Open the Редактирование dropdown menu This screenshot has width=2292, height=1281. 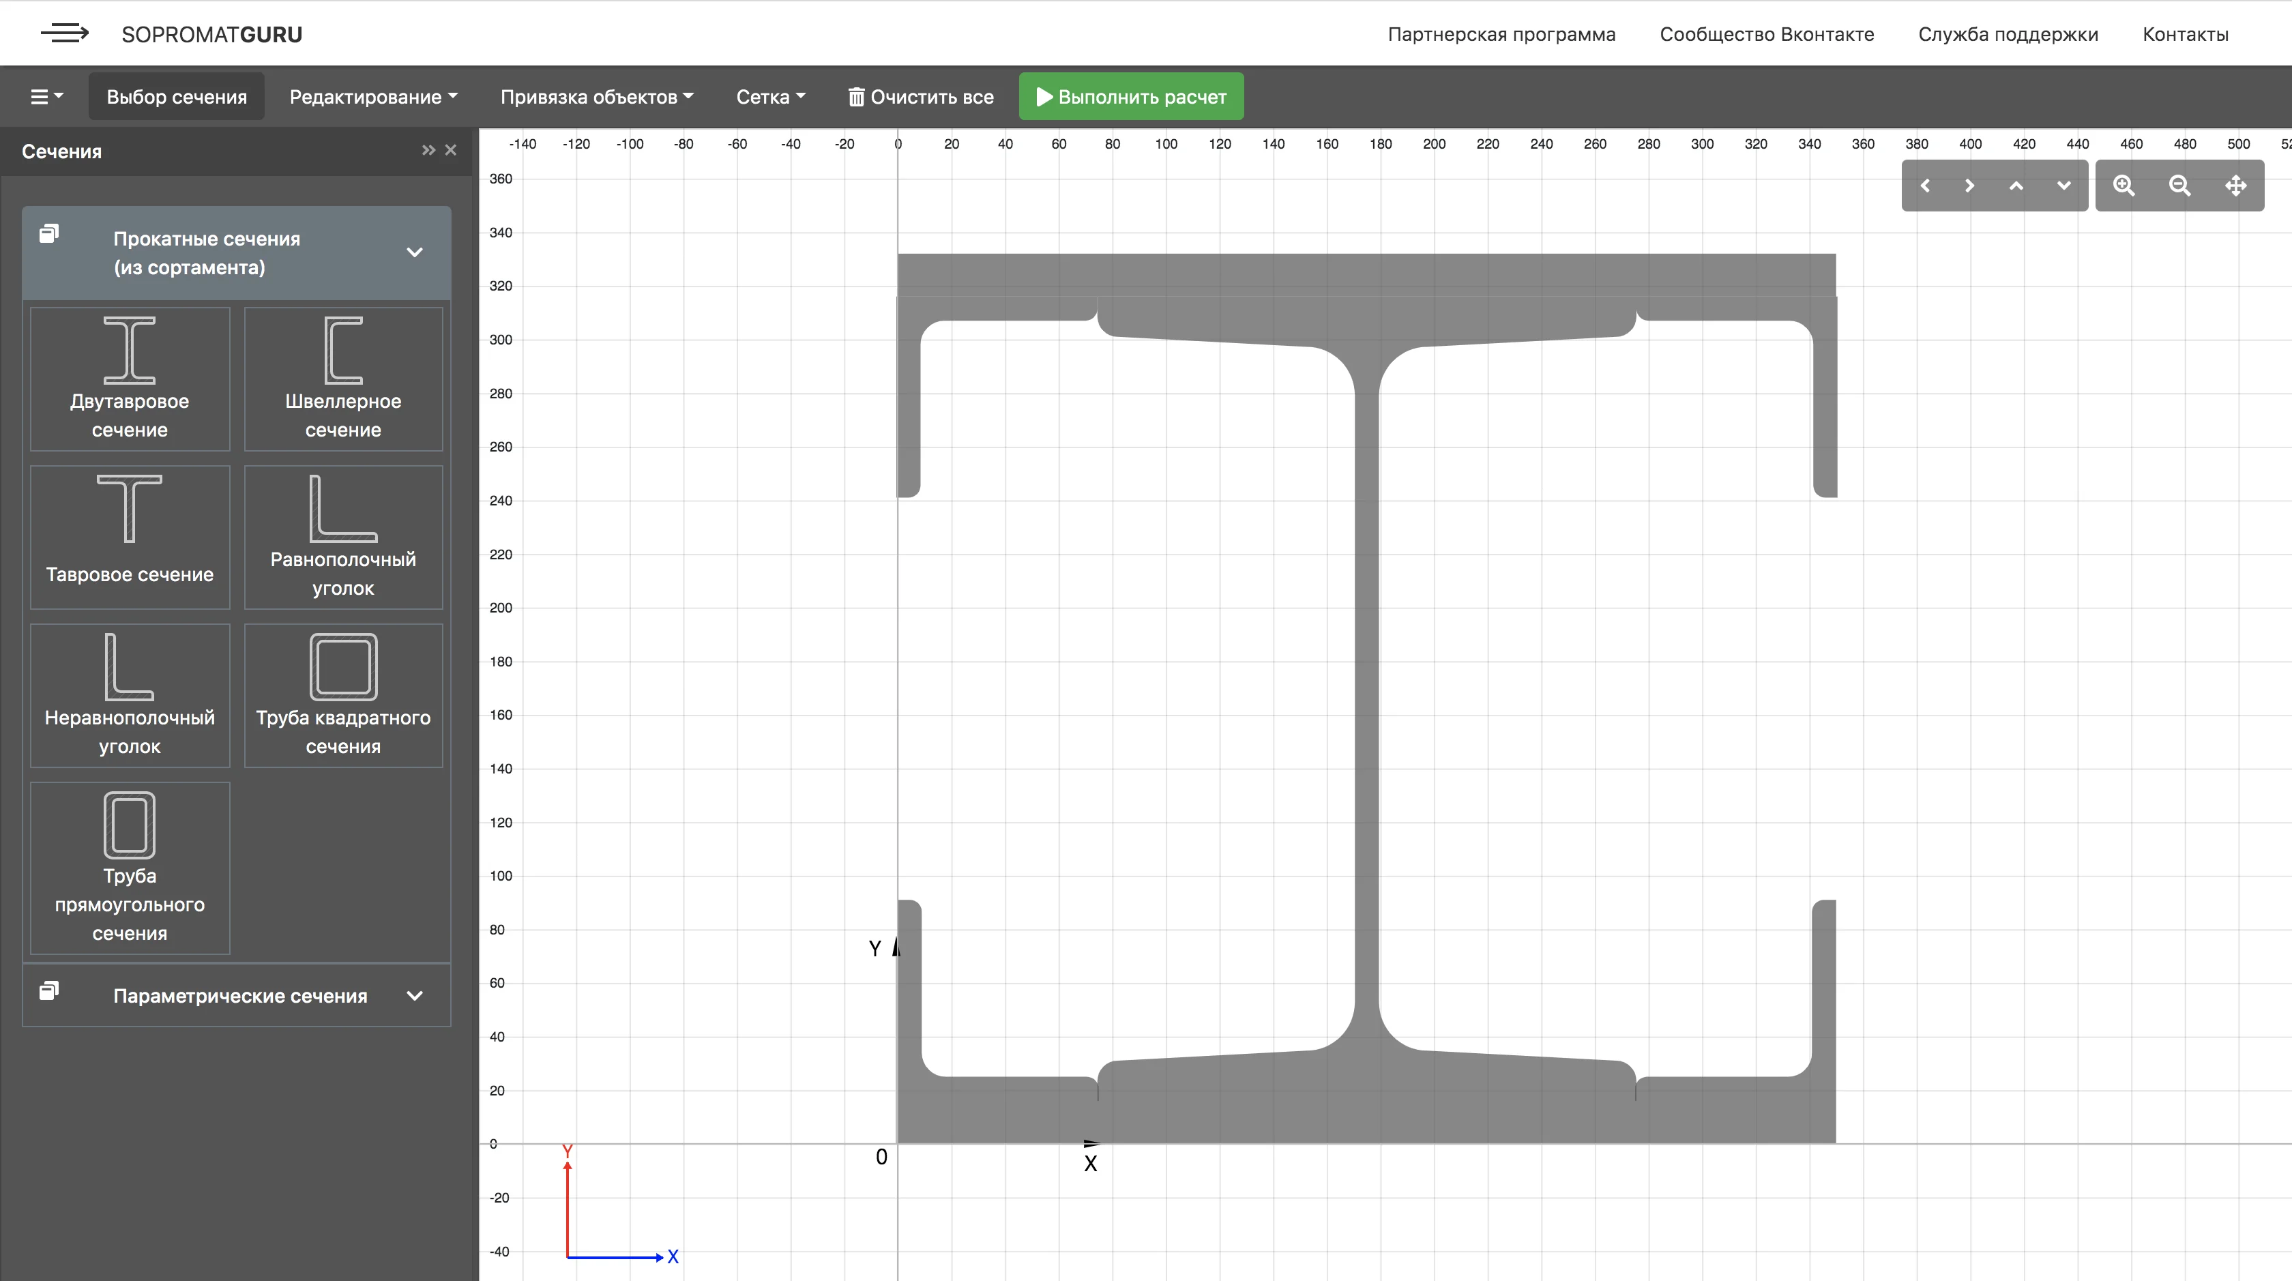click(x=373, y=97)
